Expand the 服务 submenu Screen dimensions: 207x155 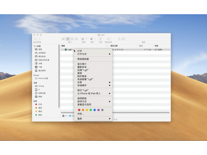point(93,119)
